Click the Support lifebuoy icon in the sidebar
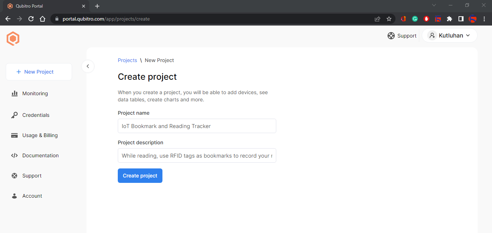This screenshot has height=233, width=492. (14, 176)
